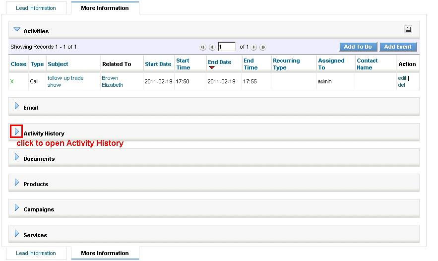Viewport: 438px width, 261px height.
Task: Open related lead Brown Elizabeth
Action: point(112,81)
